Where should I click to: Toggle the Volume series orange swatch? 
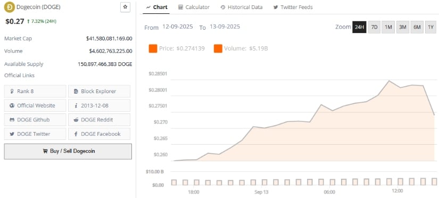(218, 48)
